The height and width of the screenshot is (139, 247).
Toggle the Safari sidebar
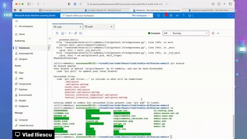coord(29,4)
